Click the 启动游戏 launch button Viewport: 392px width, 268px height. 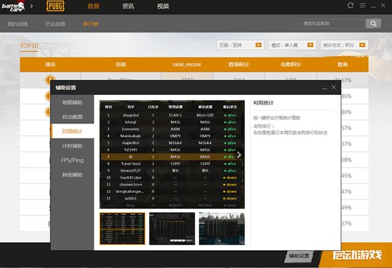tap(357, 255)
